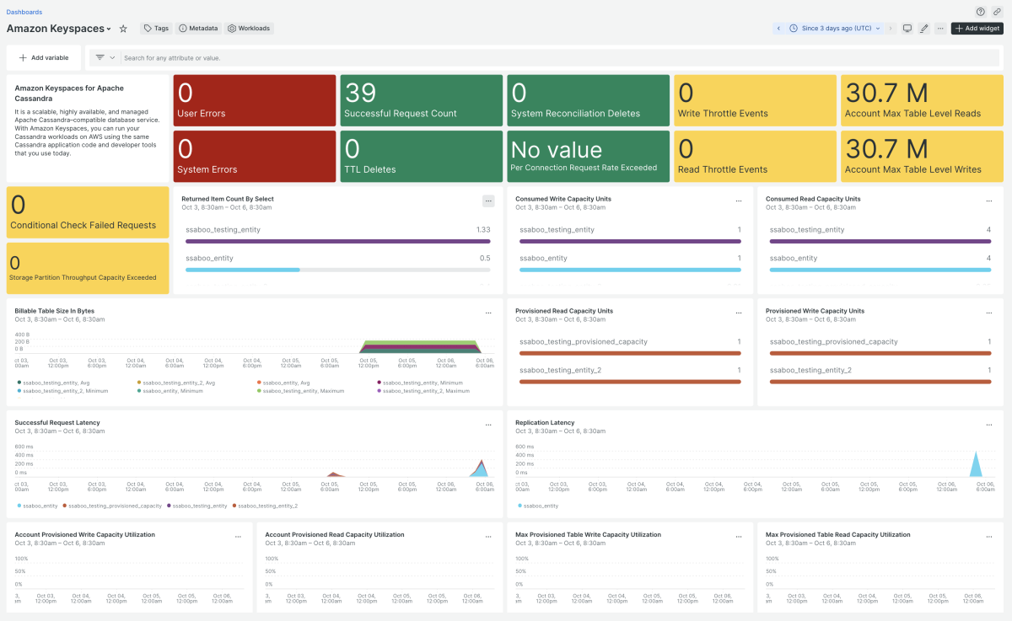This screenshot has width=1012, height=621.
Task: Open the Amazon Keyspaces dashboard title dropdown
Action: pyautogui.click(x=59, y=29)
